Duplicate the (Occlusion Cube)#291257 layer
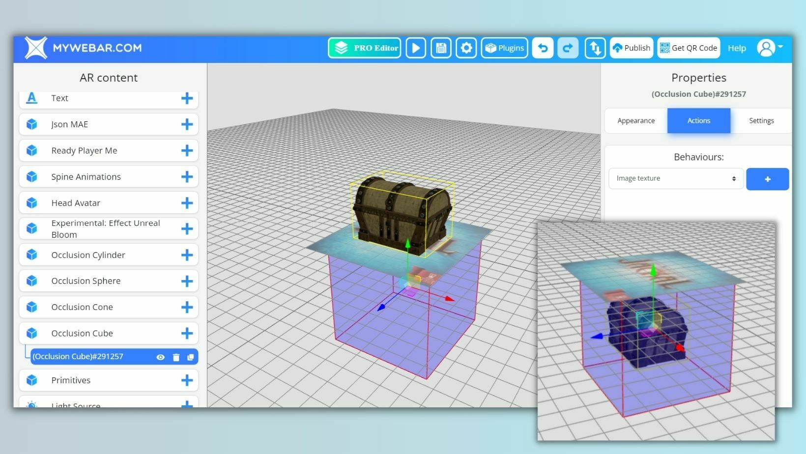Screen dimensions: 806x454 coord(190,357)
